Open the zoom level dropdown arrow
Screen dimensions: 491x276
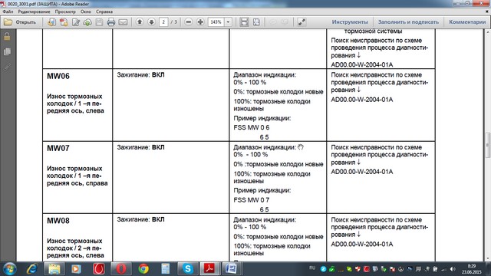click(x=228, y=22)
